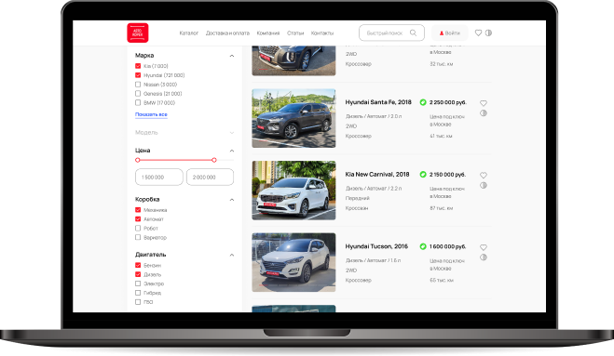
Task: Go to Доставка и оплата page
Action: tap(227, 33)
